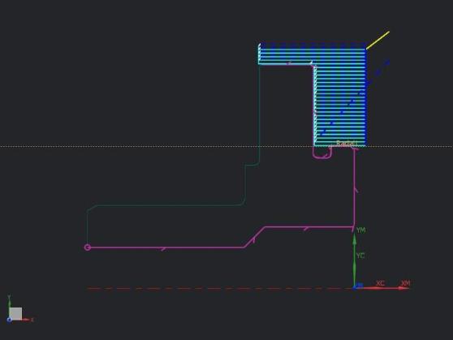The image size is (453, 340).
Task: Click the green YC axis arrow
Action: tap(354, 260)
